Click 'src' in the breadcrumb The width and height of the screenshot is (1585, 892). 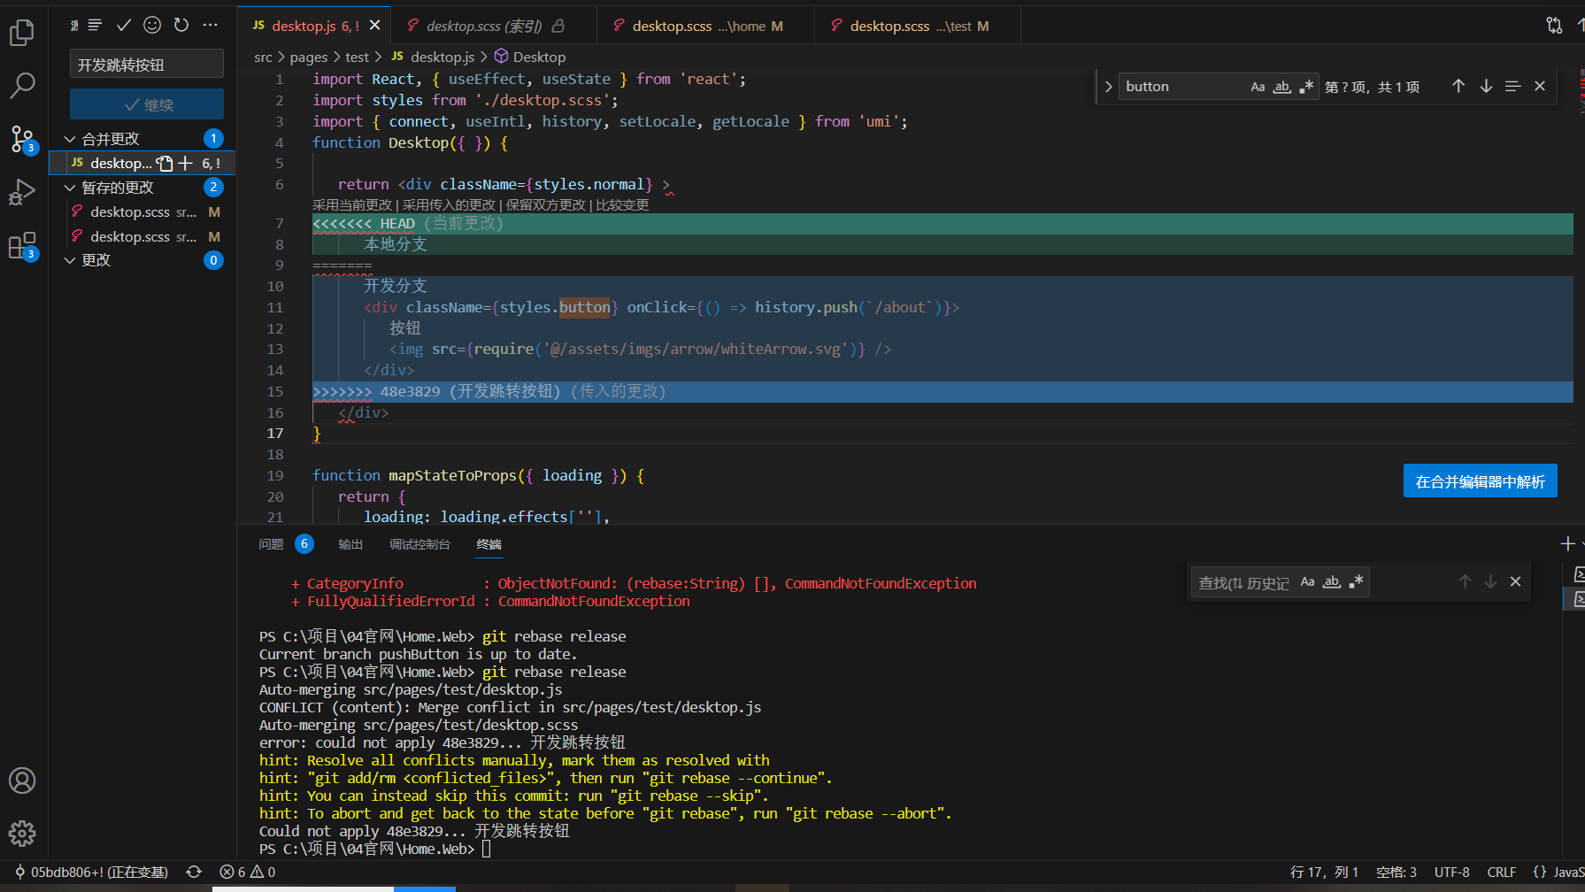tap(263, 57)
